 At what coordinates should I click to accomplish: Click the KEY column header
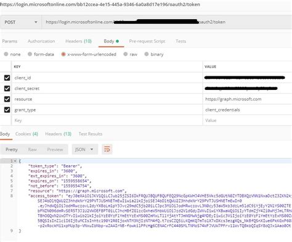click(17, 67)
